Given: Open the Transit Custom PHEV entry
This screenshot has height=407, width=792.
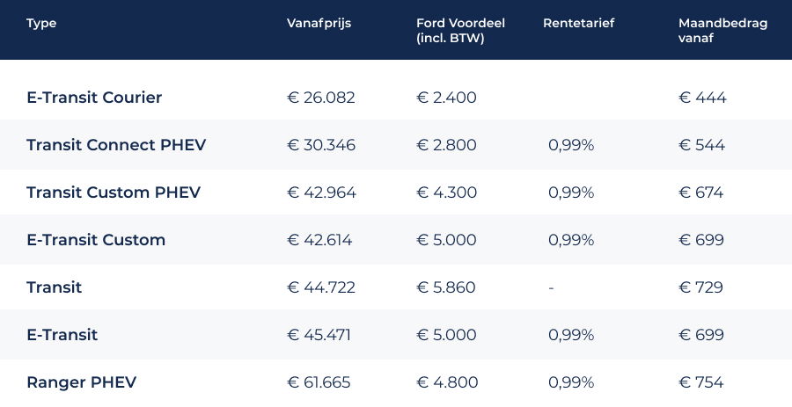Looking at the screenshot, I should tap(114, 193).
